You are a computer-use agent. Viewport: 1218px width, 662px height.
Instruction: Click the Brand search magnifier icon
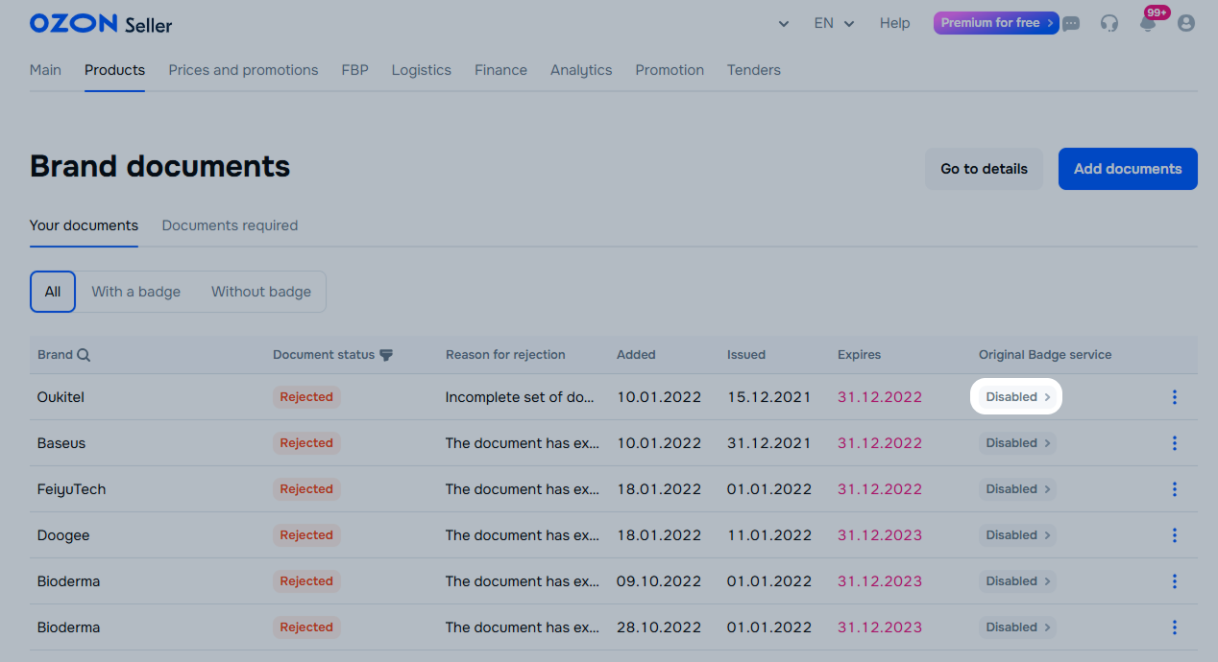pos(84,355)
